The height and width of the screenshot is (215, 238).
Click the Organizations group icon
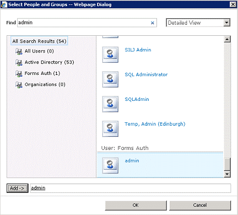[19, 85]
